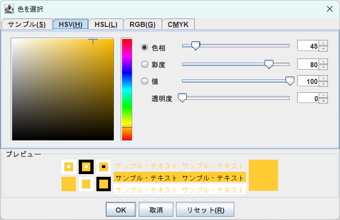Increase 色相 with the up spinner arrow
The width and height of the screenshot is (340, 220).
323,43
